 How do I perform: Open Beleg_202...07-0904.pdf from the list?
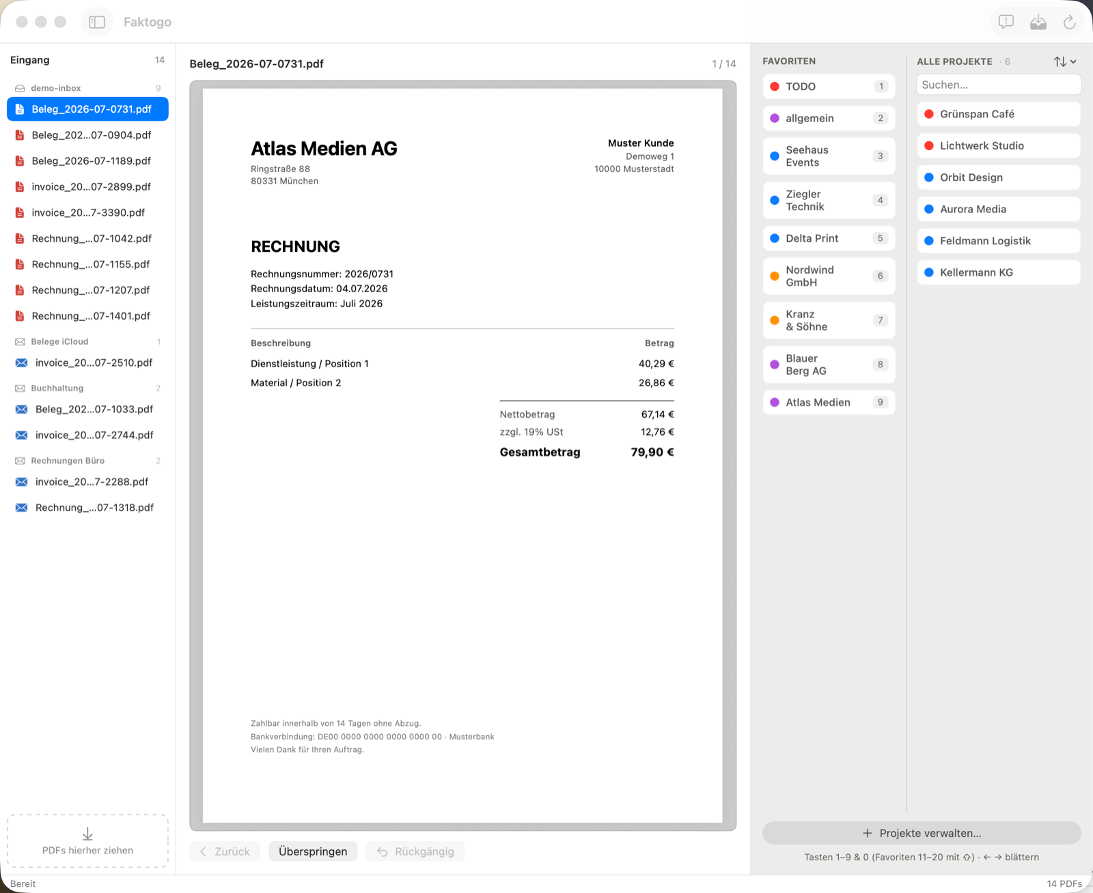click(87, 135)
